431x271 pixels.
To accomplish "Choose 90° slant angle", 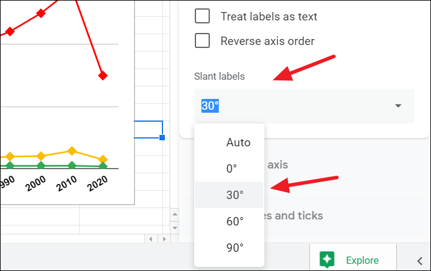I will coord(234,247).
